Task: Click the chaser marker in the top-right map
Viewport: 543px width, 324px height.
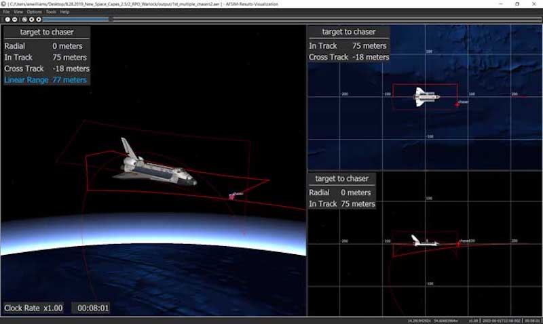Action: coord(457,104)
